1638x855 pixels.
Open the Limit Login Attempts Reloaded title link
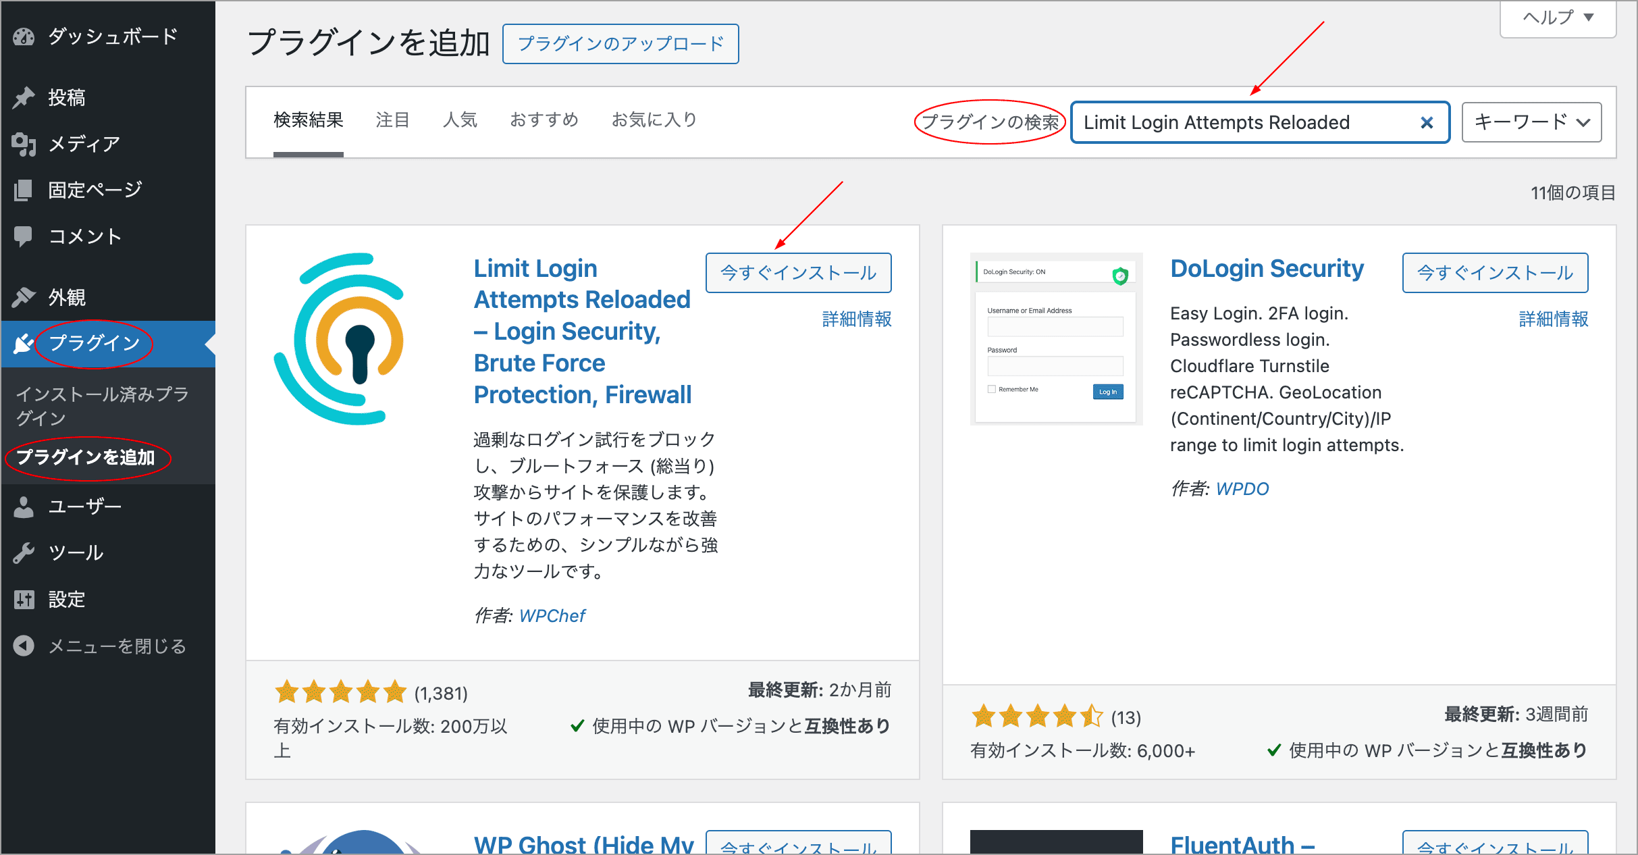(583, 332)
